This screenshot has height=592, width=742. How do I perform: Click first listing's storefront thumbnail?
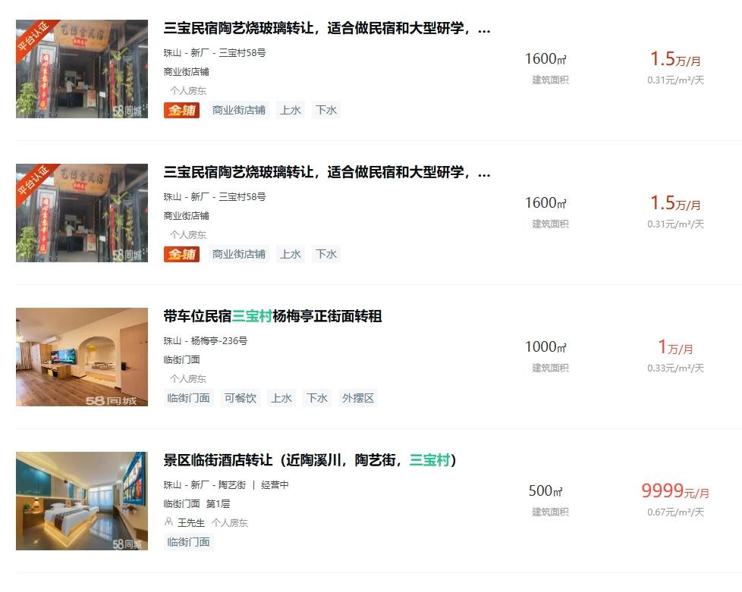point(82,69)
